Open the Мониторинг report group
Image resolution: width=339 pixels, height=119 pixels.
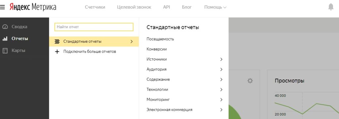(158, 100)
